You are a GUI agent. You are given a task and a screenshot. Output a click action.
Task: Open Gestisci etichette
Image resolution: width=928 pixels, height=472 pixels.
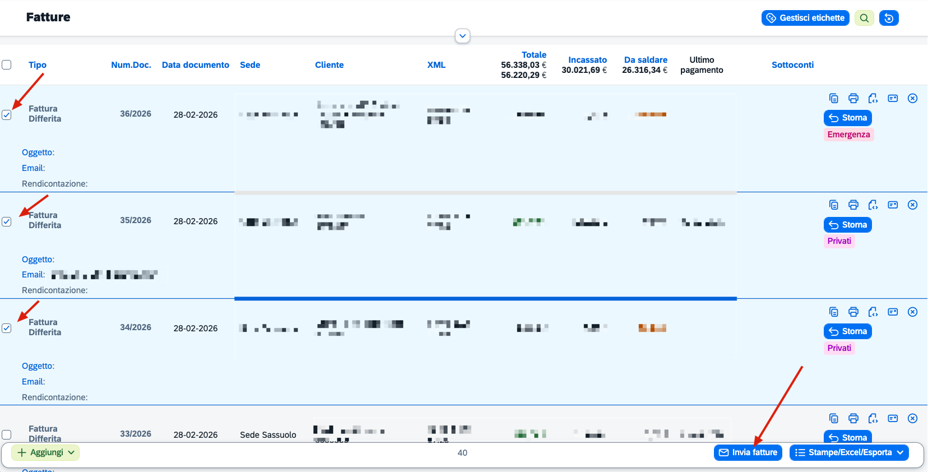(805, 18)
